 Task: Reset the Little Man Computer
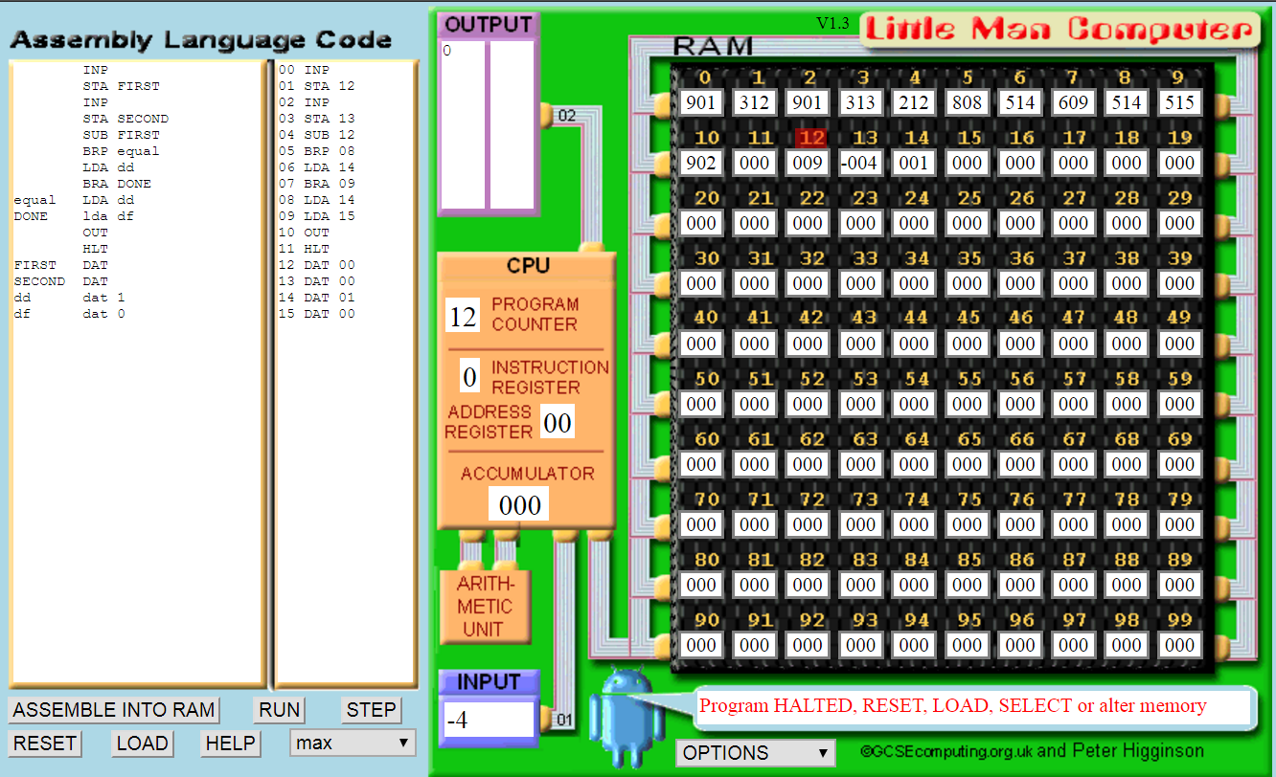[x=45, y=744]
